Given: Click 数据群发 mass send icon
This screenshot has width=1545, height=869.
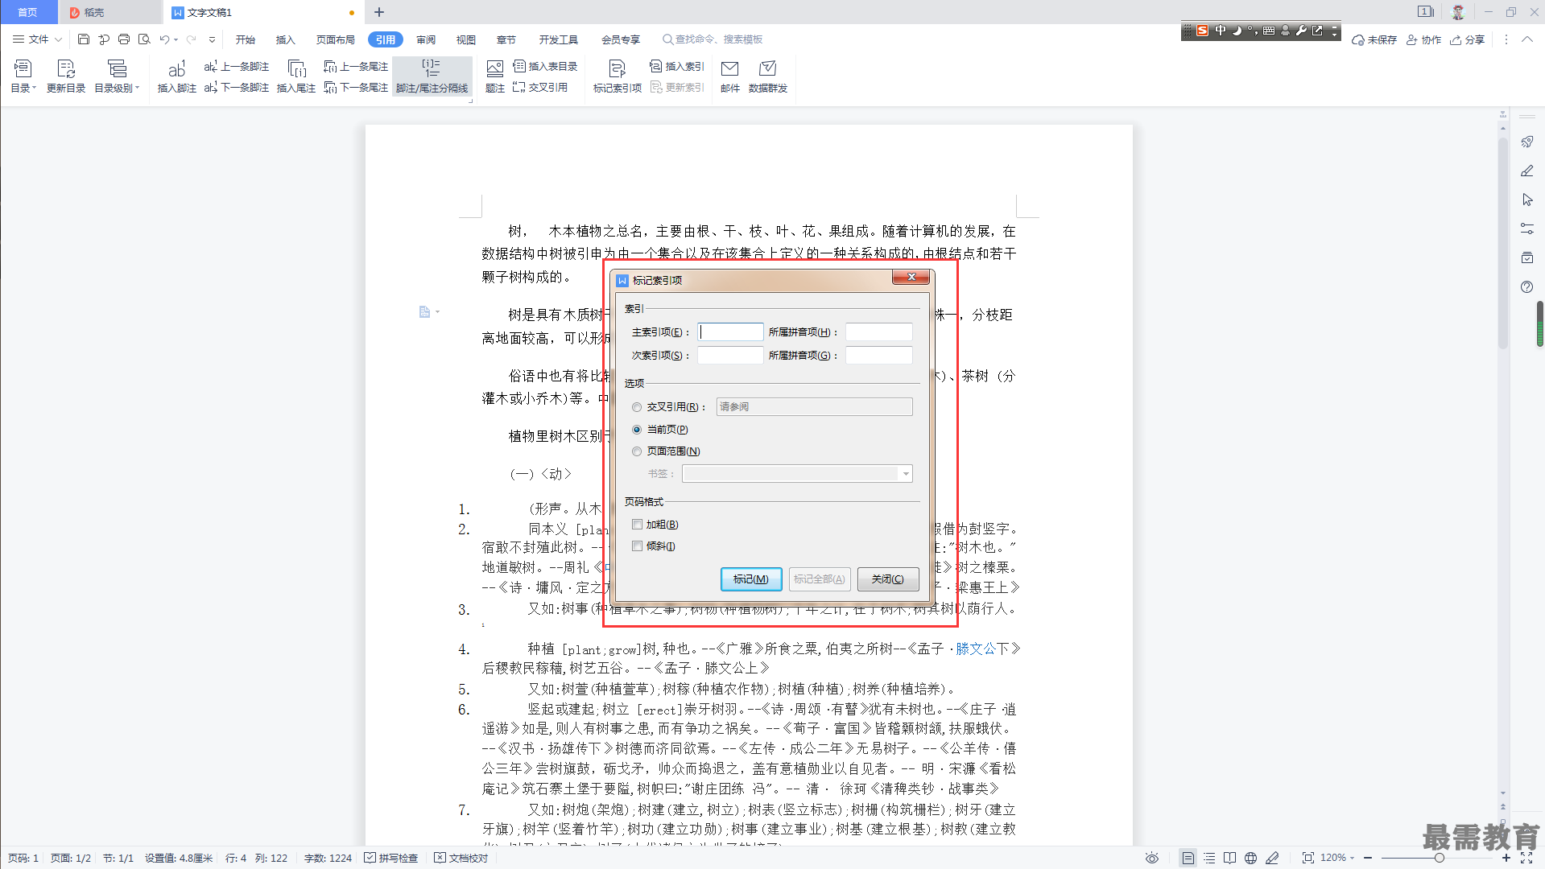Looking at the screenshot, I should (768, 76).
